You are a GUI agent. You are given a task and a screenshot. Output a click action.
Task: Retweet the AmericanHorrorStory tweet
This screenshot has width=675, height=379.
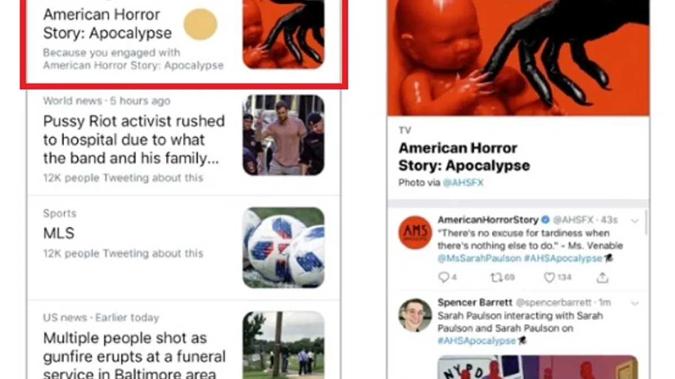pyautogui.click(x=502, y=277)
